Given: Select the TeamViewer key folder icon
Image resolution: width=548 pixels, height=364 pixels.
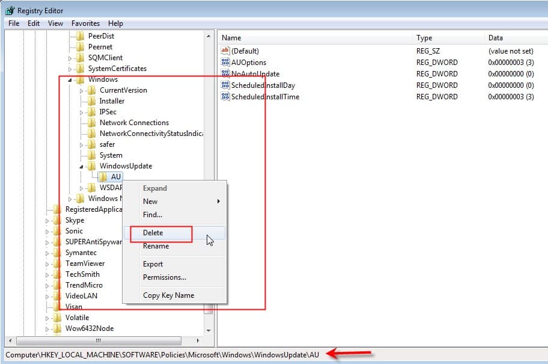Looking at the screenshot, I should [57, 264].
